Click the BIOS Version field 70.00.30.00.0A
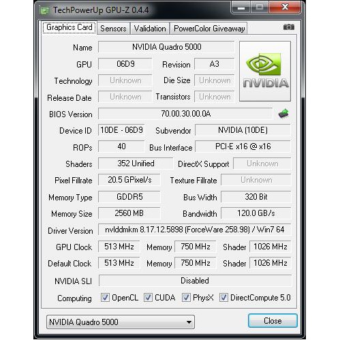Viewport: 340px width, 340px height. pos(185,113)
